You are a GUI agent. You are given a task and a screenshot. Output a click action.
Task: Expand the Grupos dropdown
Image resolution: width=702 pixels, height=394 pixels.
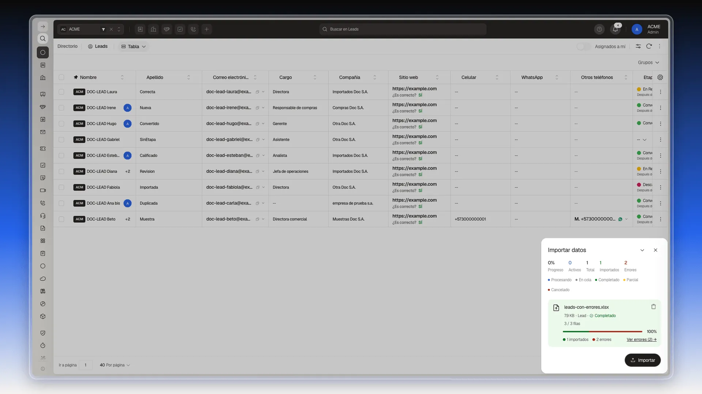648,62
